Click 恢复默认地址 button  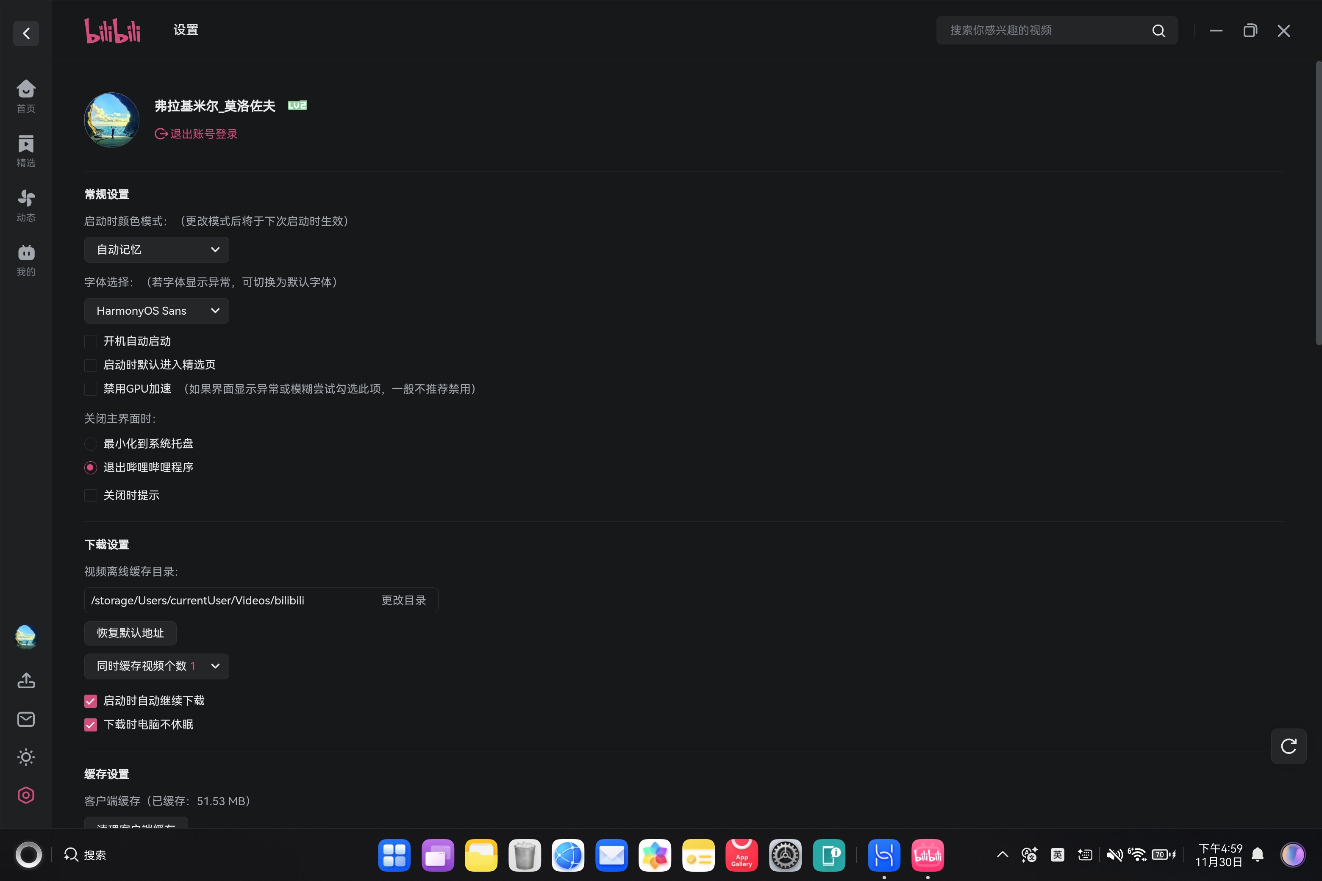[x=130, y=633]
